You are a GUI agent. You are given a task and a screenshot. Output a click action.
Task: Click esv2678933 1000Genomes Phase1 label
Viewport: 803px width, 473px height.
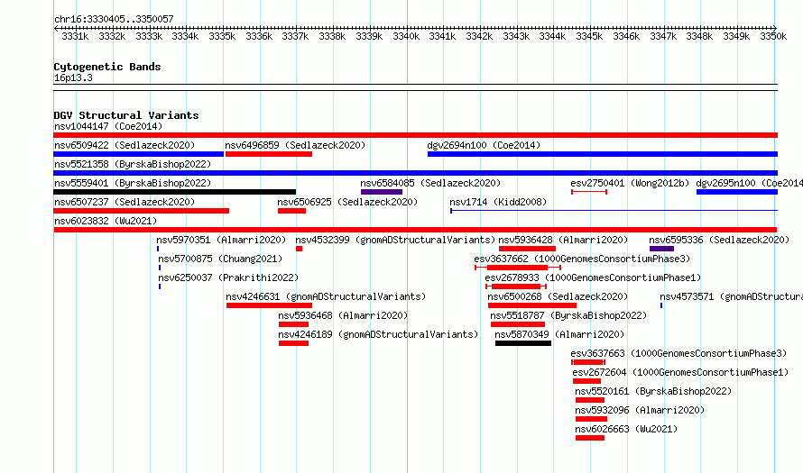pyautogui.click(x=593, y=277)
